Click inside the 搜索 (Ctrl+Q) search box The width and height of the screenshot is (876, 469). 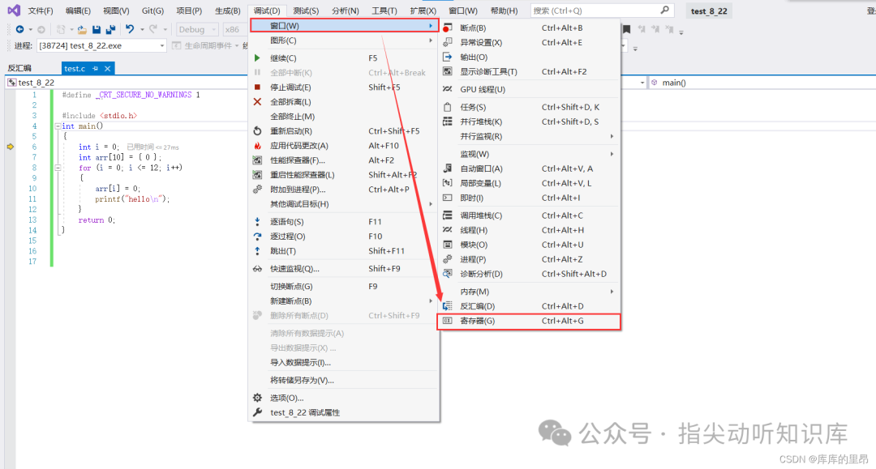[584, 11]
